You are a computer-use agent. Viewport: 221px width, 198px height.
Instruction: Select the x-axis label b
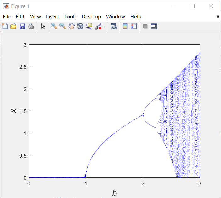click(x=115, y=193)
